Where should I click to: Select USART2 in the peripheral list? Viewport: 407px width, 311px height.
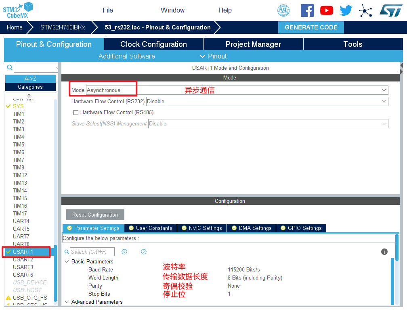point(23,259)
